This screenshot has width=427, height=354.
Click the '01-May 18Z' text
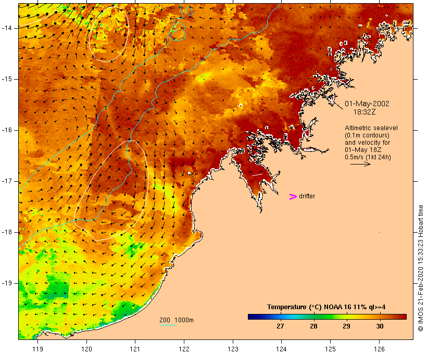(x=363, y=150)
